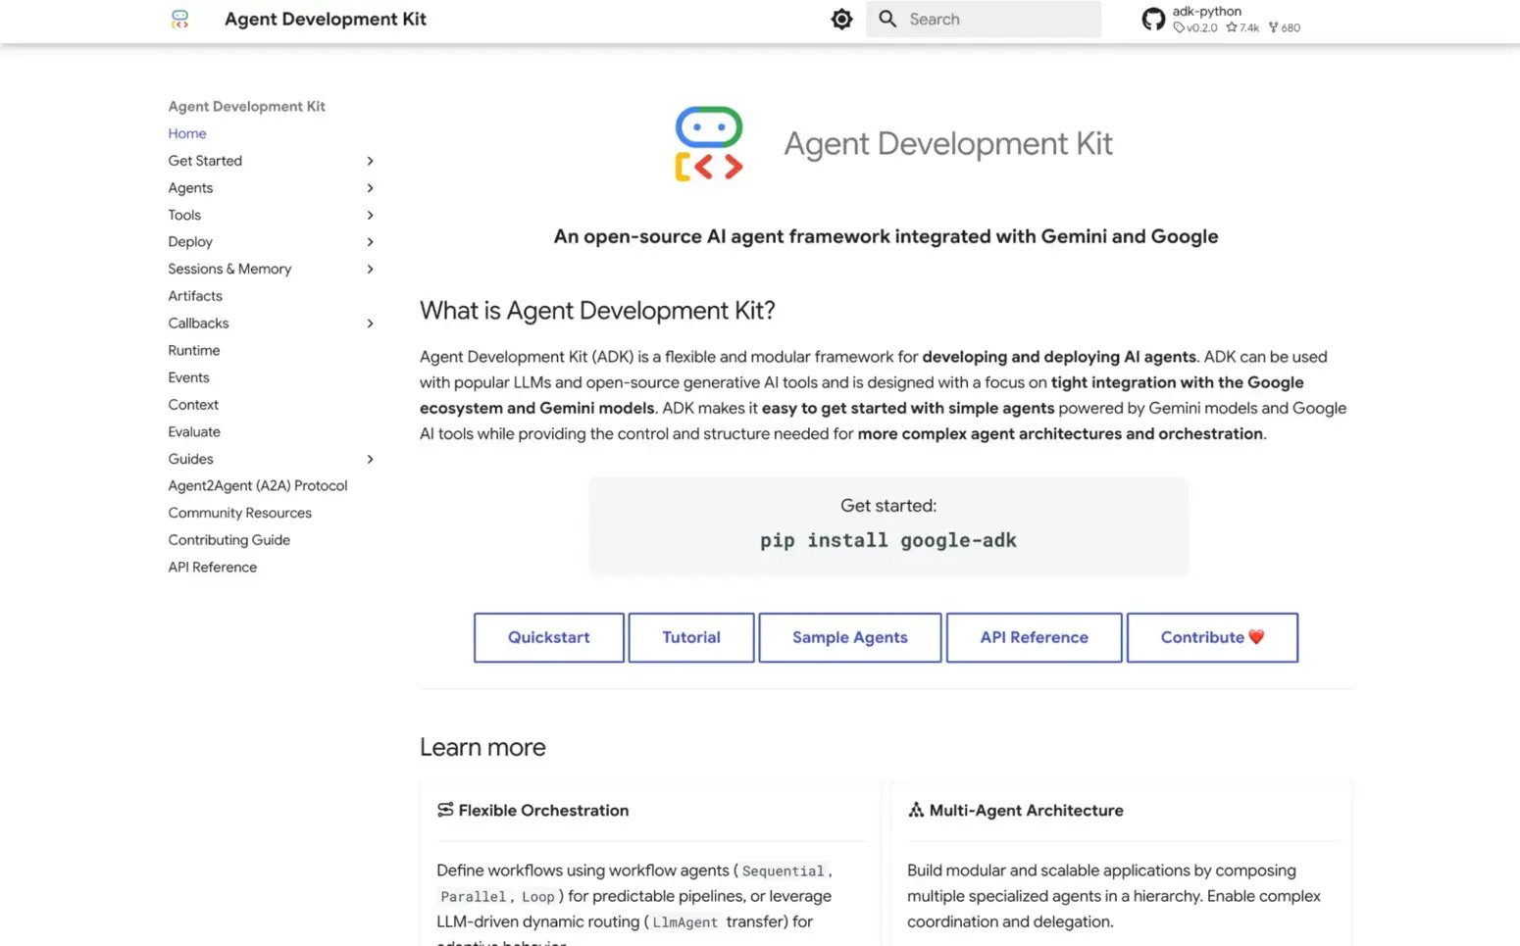
Task: Expand the Callbacks section chevron
Action: tap(370, 324)
